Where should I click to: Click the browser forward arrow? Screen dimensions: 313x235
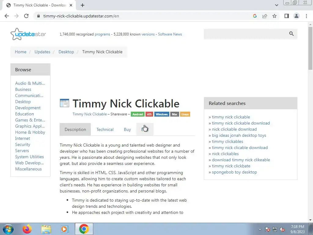[17, 16]
